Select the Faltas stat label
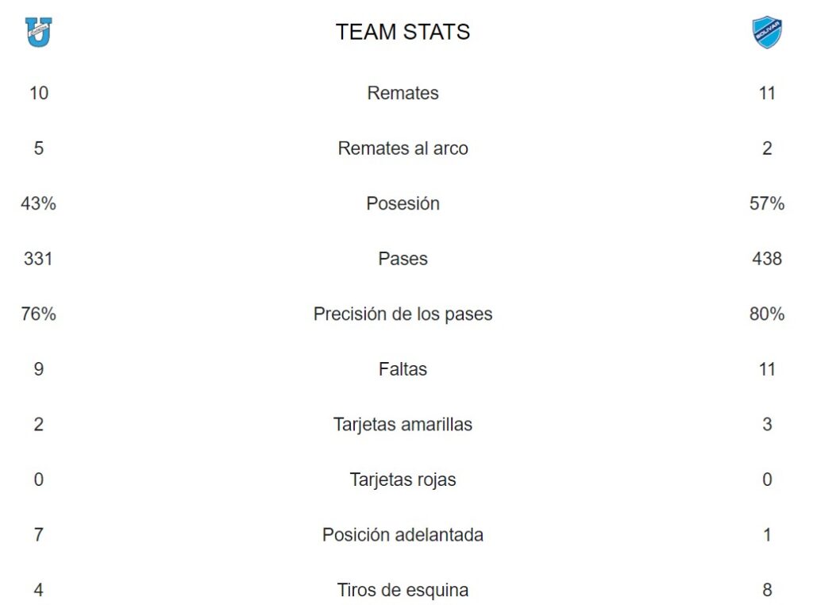Screen dimensions: 813x605 pos(403,369)
